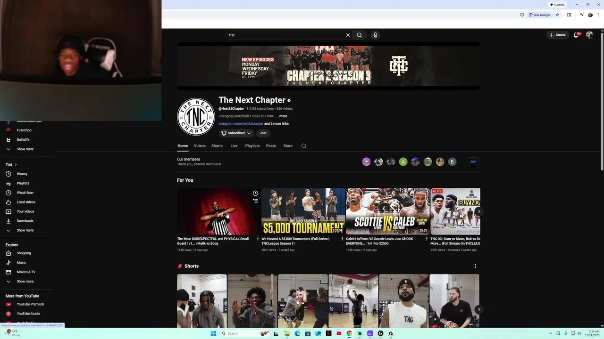Open options menu for Caleb Huffman video
This screenshot has height=339, width=604.
427,239
